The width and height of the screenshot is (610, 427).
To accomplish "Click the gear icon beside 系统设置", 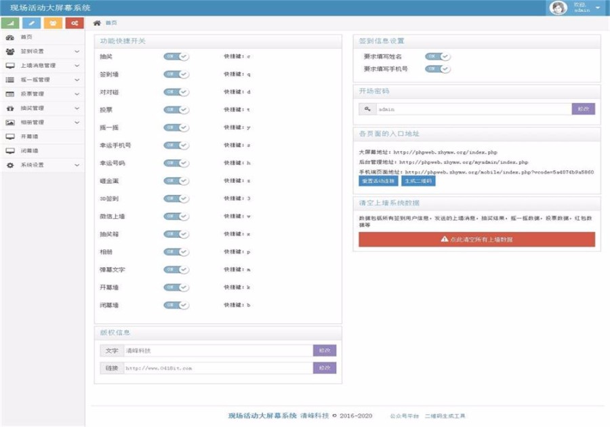I will [x=12, y=164].
